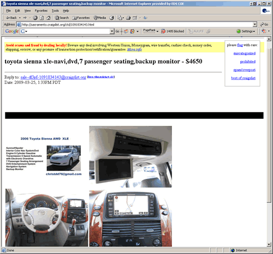Click the Go button beside the address bar

pyautogui.click(x=264, y=25)
